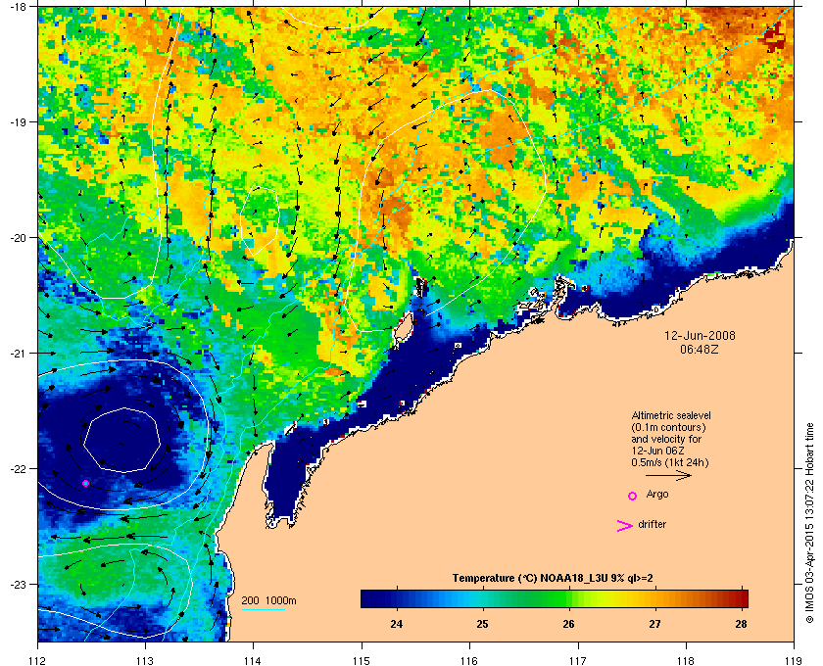Viewport: 823px width, 666px height.
Task: Click the latitude axis label -23
Action: point(18,584)
